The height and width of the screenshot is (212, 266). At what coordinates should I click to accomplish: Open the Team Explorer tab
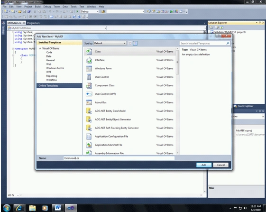click(243, 106)
